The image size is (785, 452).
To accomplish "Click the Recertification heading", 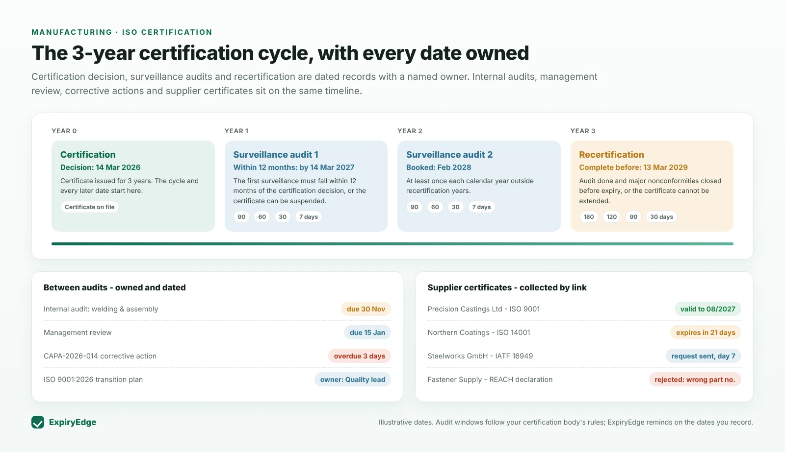I will click(611, 155).
